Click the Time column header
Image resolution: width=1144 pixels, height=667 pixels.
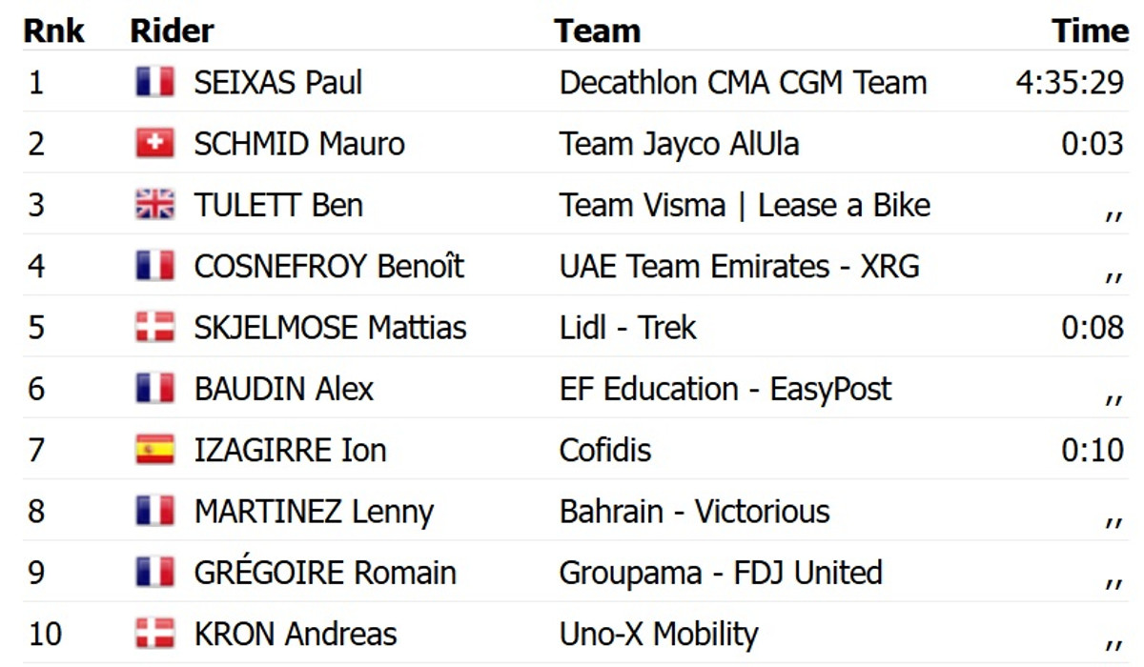[1090, 30]
